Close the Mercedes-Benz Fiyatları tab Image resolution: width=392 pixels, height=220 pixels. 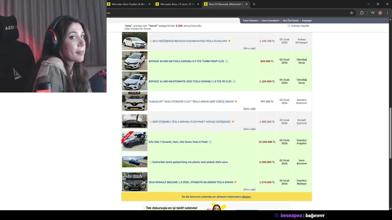(x=149, y=4)
